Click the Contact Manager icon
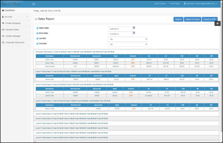The height and width of the screenshot is (143, 223). 3,36
